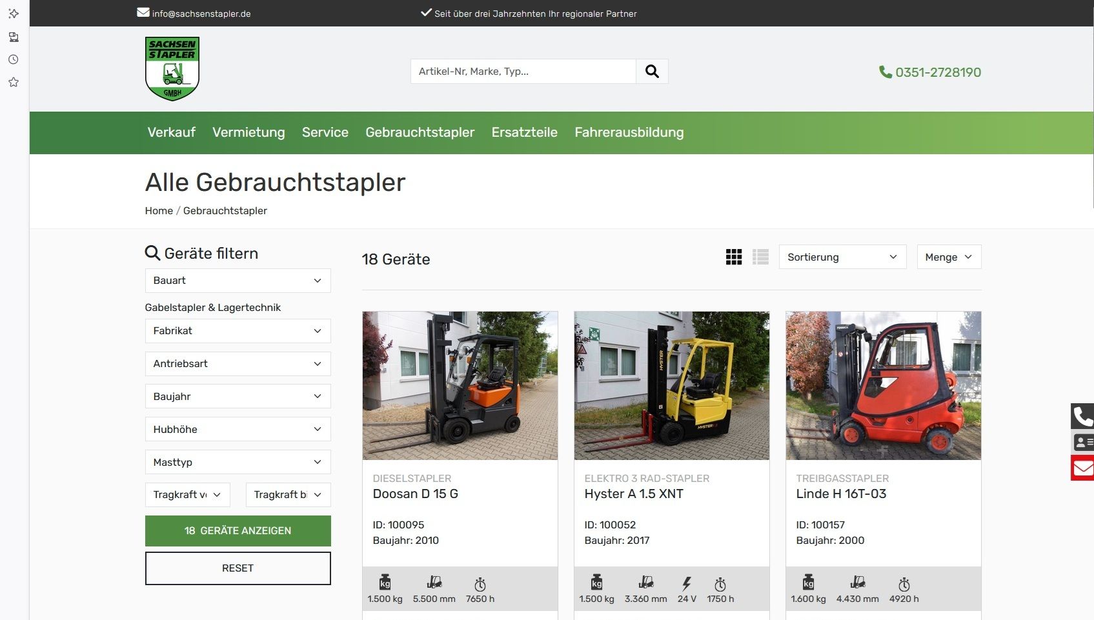1094x620 pixels.
Task: Click the red floating email icon
Action: [1083, 468]
